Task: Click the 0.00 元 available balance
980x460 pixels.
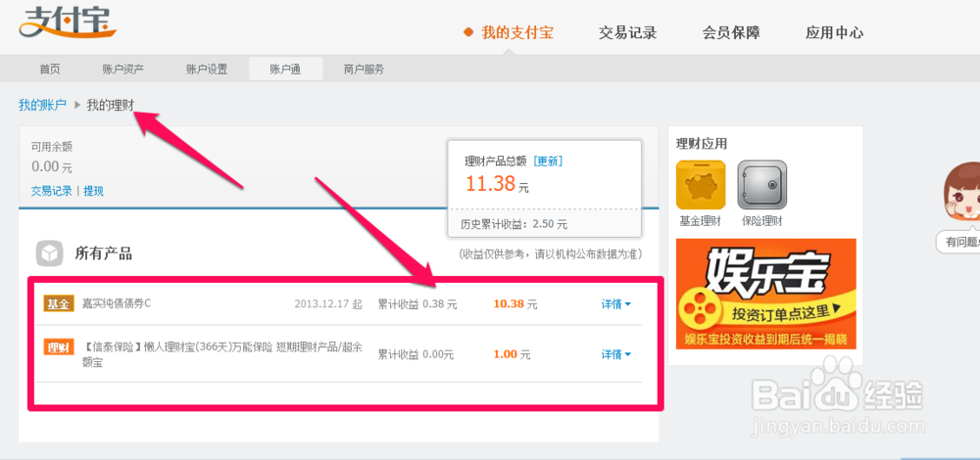Action: tap(52, 166)
